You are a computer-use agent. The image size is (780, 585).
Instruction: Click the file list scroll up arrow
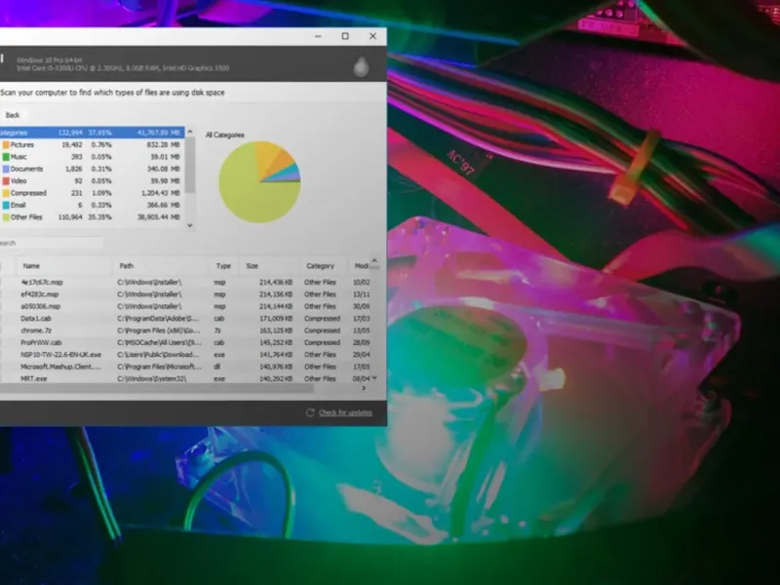coord(374,261)
